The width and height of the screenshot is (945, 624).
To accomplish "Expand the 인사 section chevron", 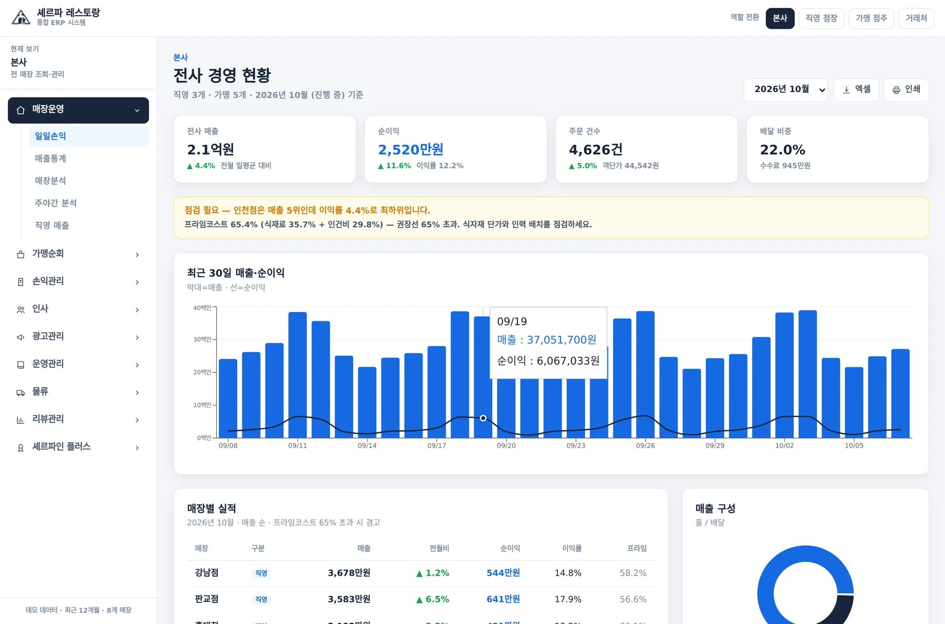I will click(x=137, y=310).
